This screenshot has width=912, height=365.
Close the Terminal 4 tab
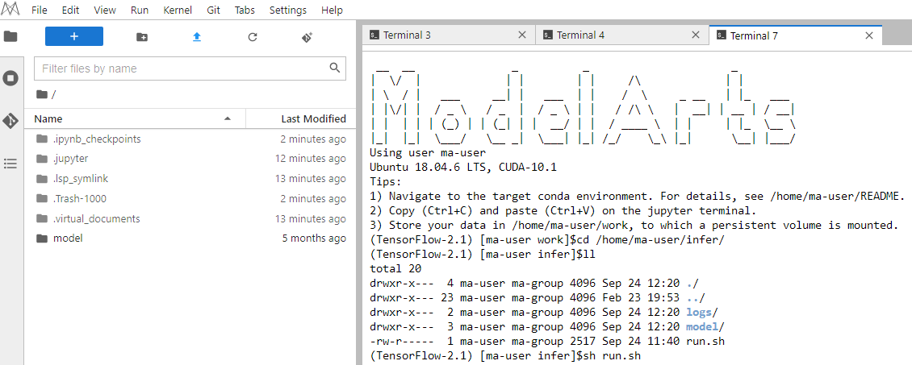pyautogui.click(x=696, y=35)
